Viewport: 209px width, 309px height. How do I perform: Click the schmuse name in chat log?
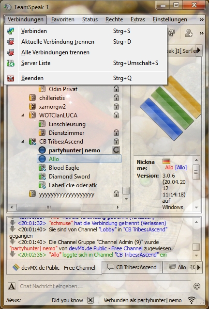point(61,223)
